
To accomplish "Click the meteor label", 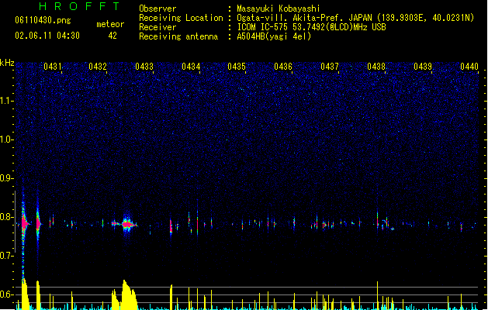I will coord(110,24).
